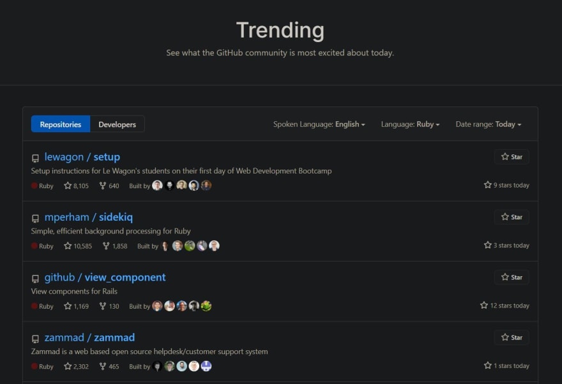The width and height of the screenshot is (562, 384).
Task: Click the last contributor avatar for lewagon setup
Action: (x=206, y=186)
